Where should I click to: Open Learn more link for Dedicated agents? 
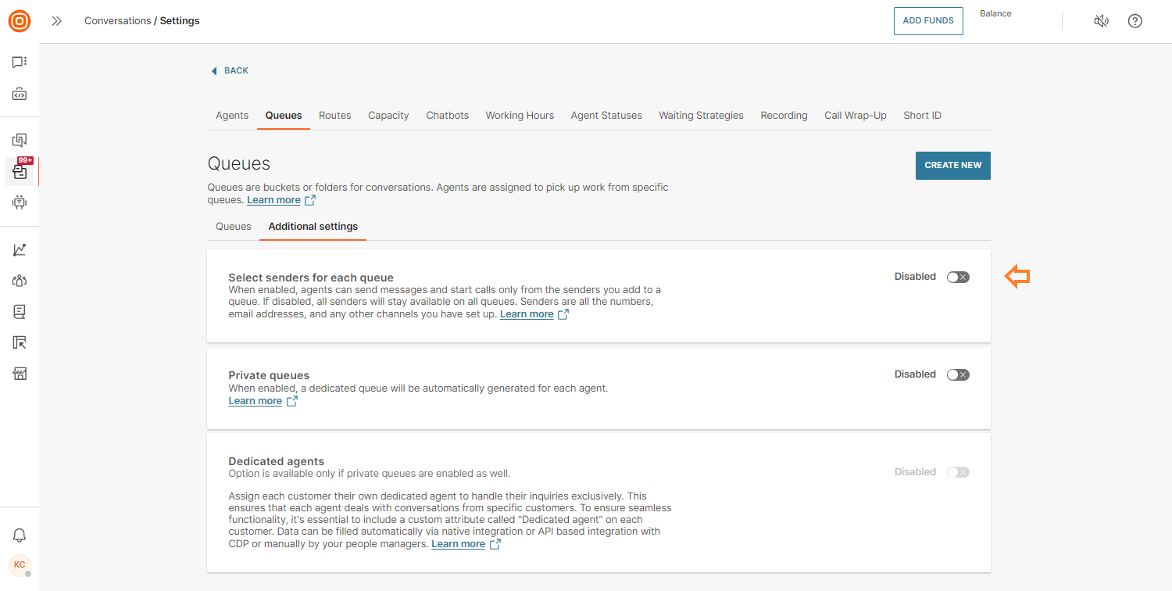click(458, 544)
